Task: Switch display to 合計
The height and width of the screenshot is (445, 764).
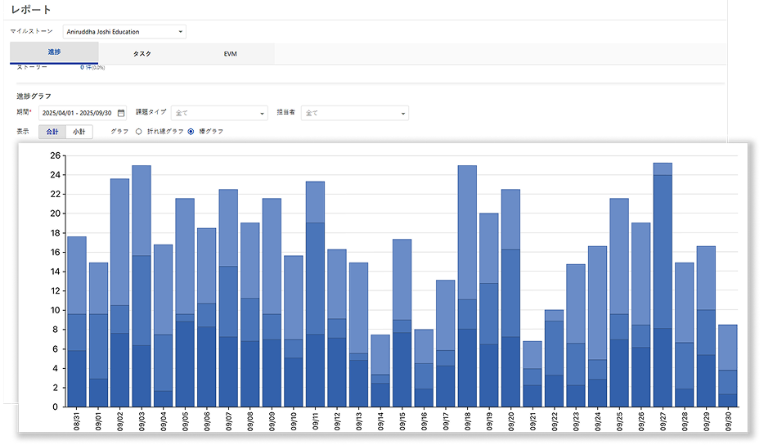Action: [52, 132]
